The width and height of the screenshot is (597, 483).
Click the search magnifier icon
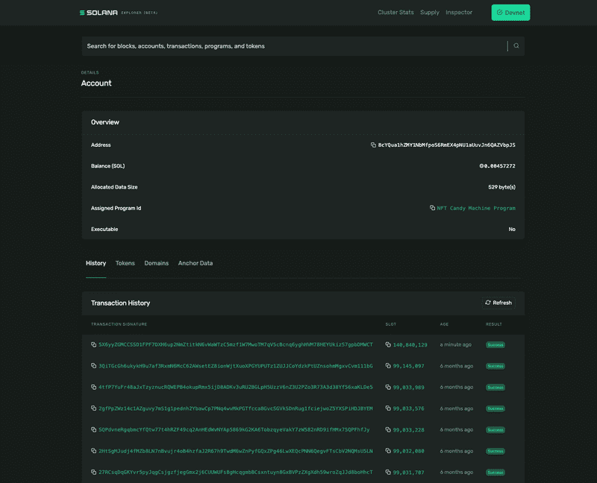(516, 46)
